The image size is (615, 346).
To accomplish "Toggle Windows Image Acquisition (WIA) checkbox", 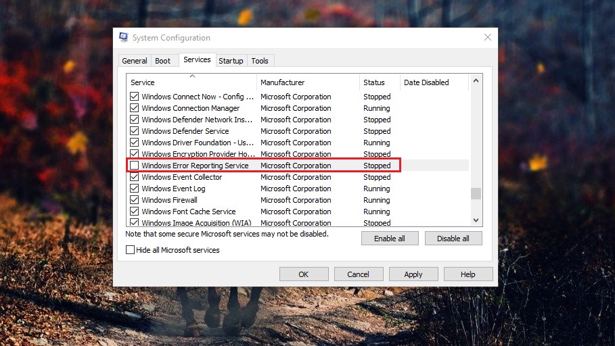I will tap(134, 222).
